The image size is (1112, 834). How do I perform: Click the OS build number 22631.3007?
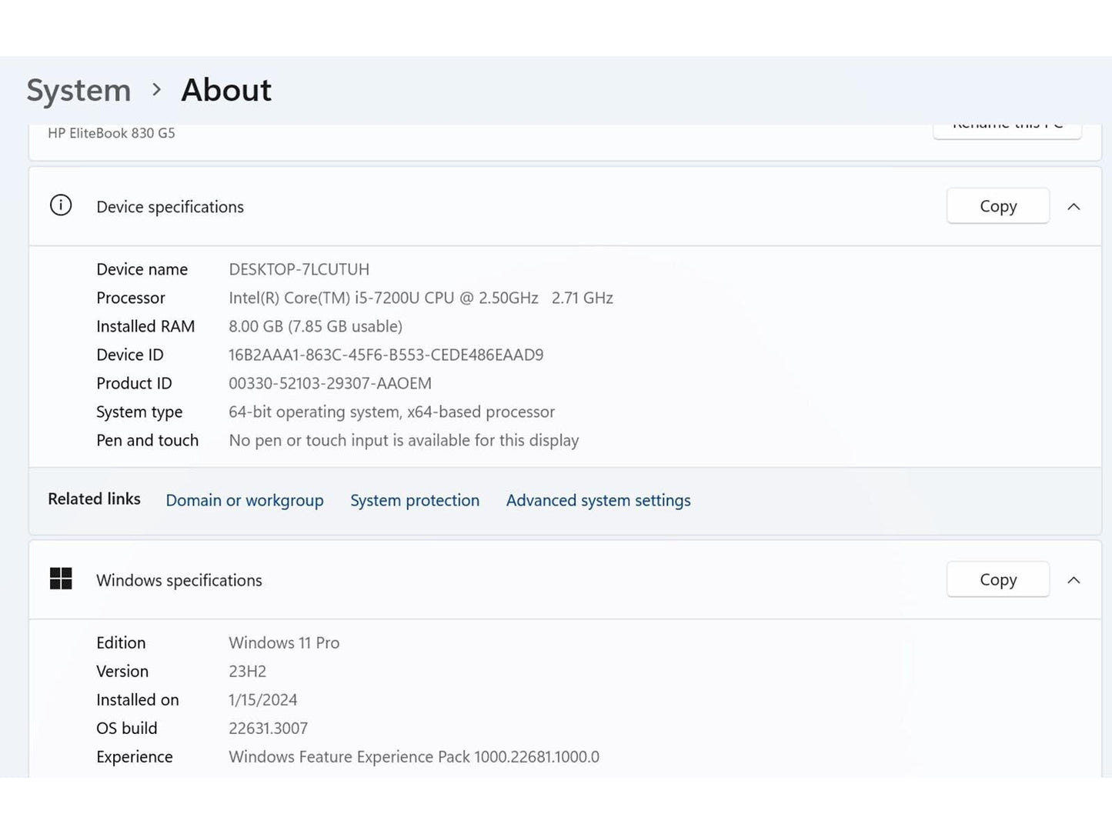[x=268, y=728]
